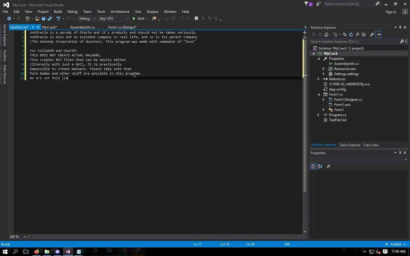Save the current file with the Save icon

click(x=44, y=18)
